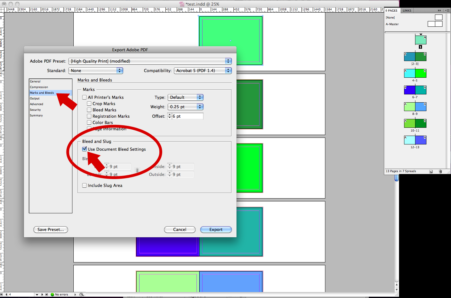Go to first page in status bar

2,295
